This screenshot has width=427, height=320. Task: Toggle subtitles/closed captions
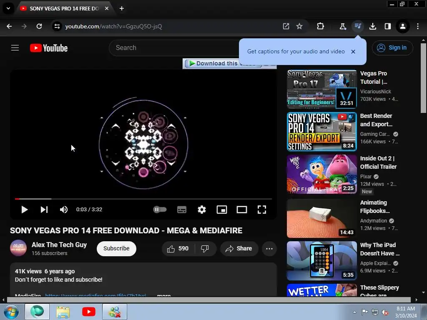[182, 210]
